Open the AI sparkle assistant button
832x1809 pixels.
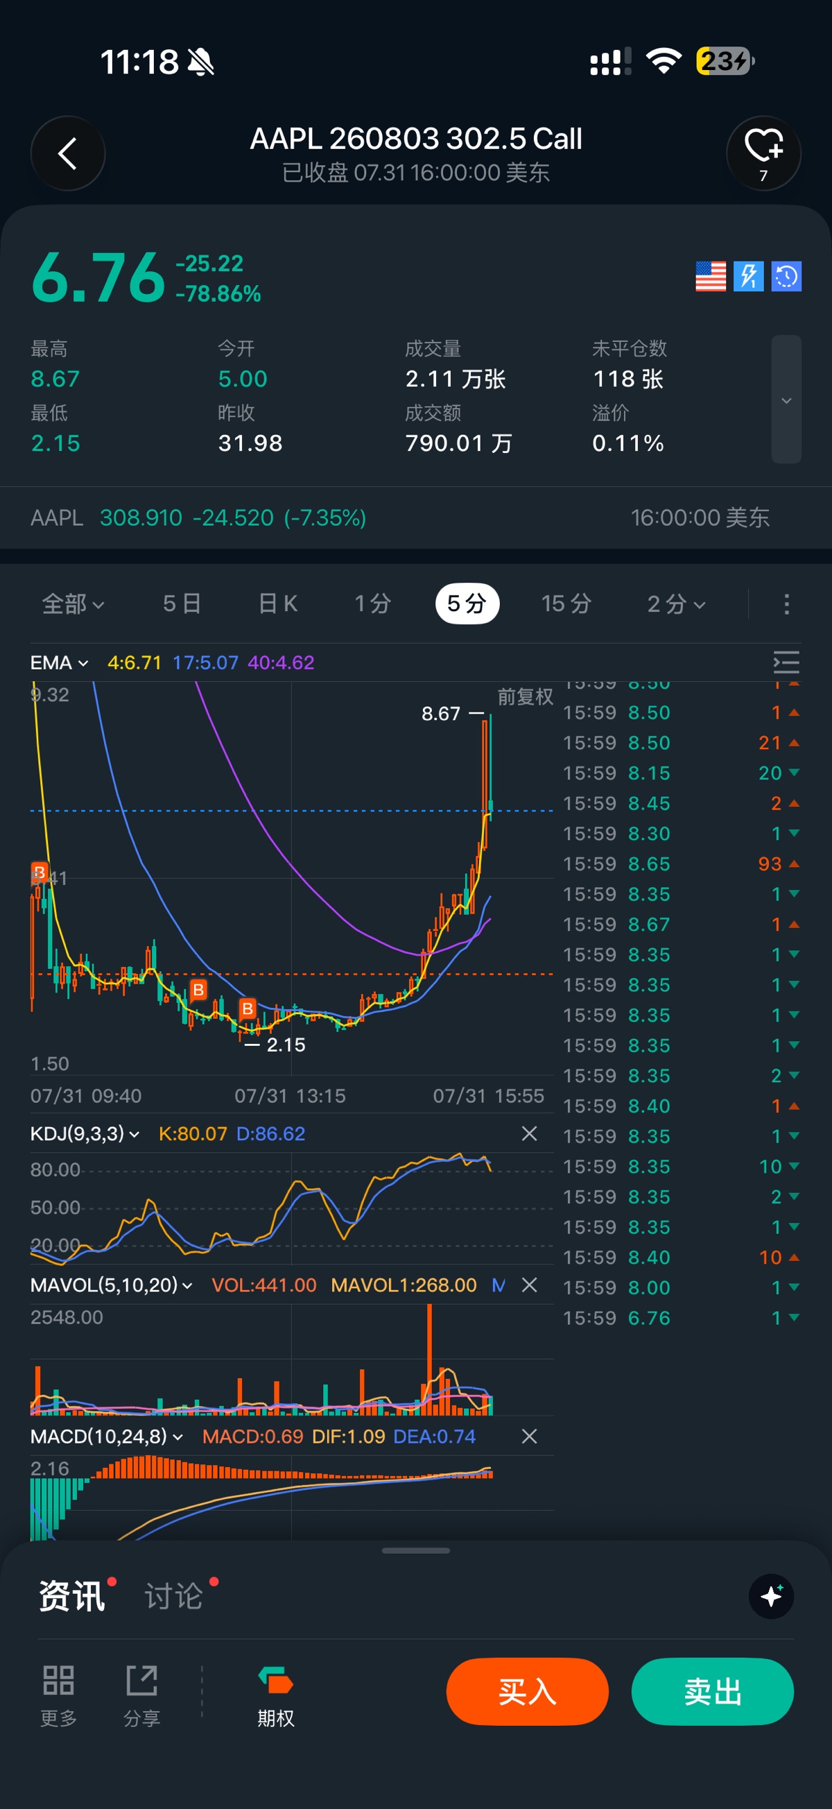771,1596
